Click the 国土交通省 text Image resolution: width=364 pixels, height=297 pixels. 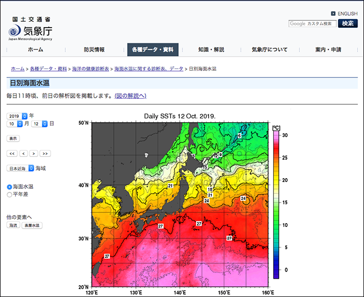[31, 20]
